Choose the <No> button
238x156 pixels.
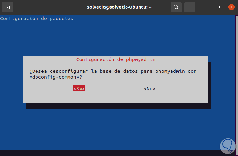pyautogui.click(x=150, y=89)
